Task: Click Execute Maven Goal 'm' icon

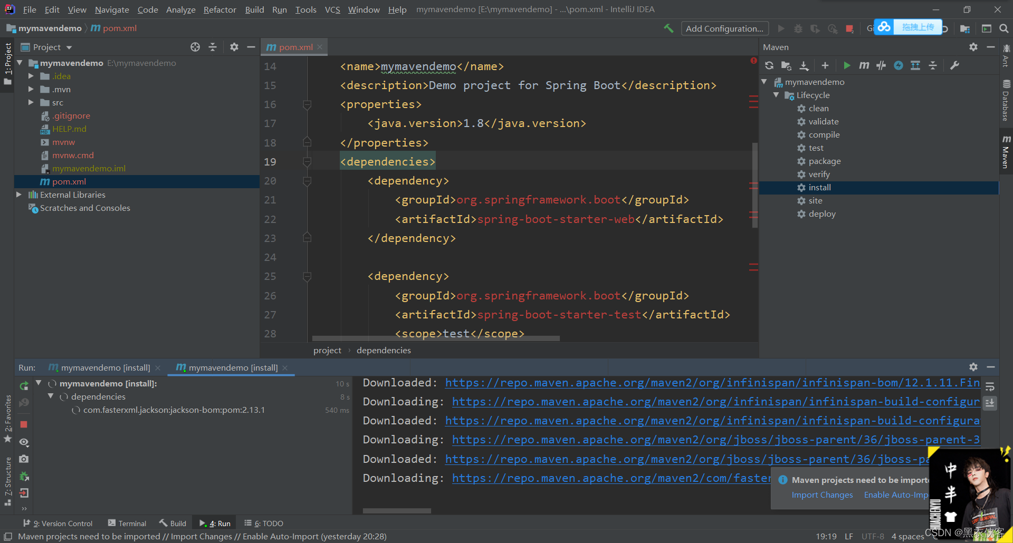Action: pos(864,65)
